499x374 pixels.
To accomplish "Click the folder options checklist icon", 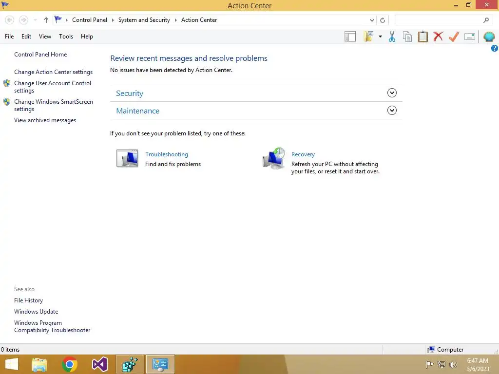I will tap(368, 37).
